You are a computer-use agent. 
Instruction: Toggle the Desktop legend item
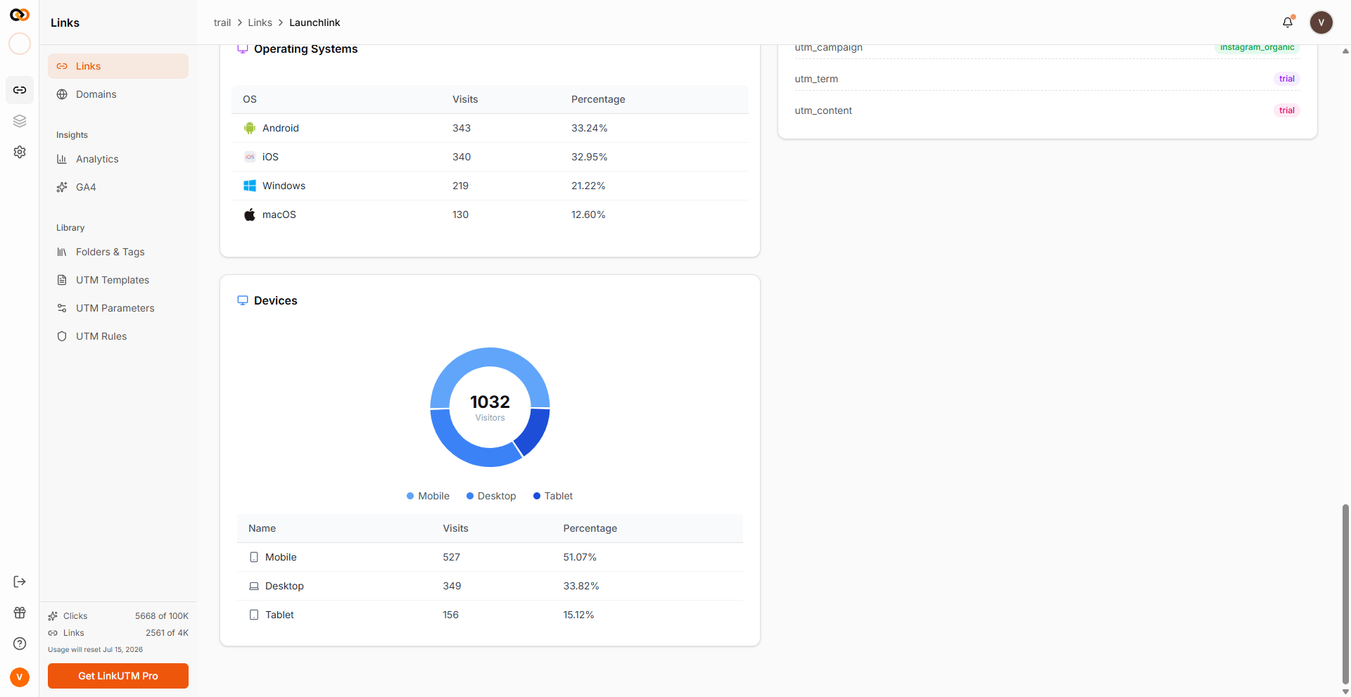[x=491, y=496]
